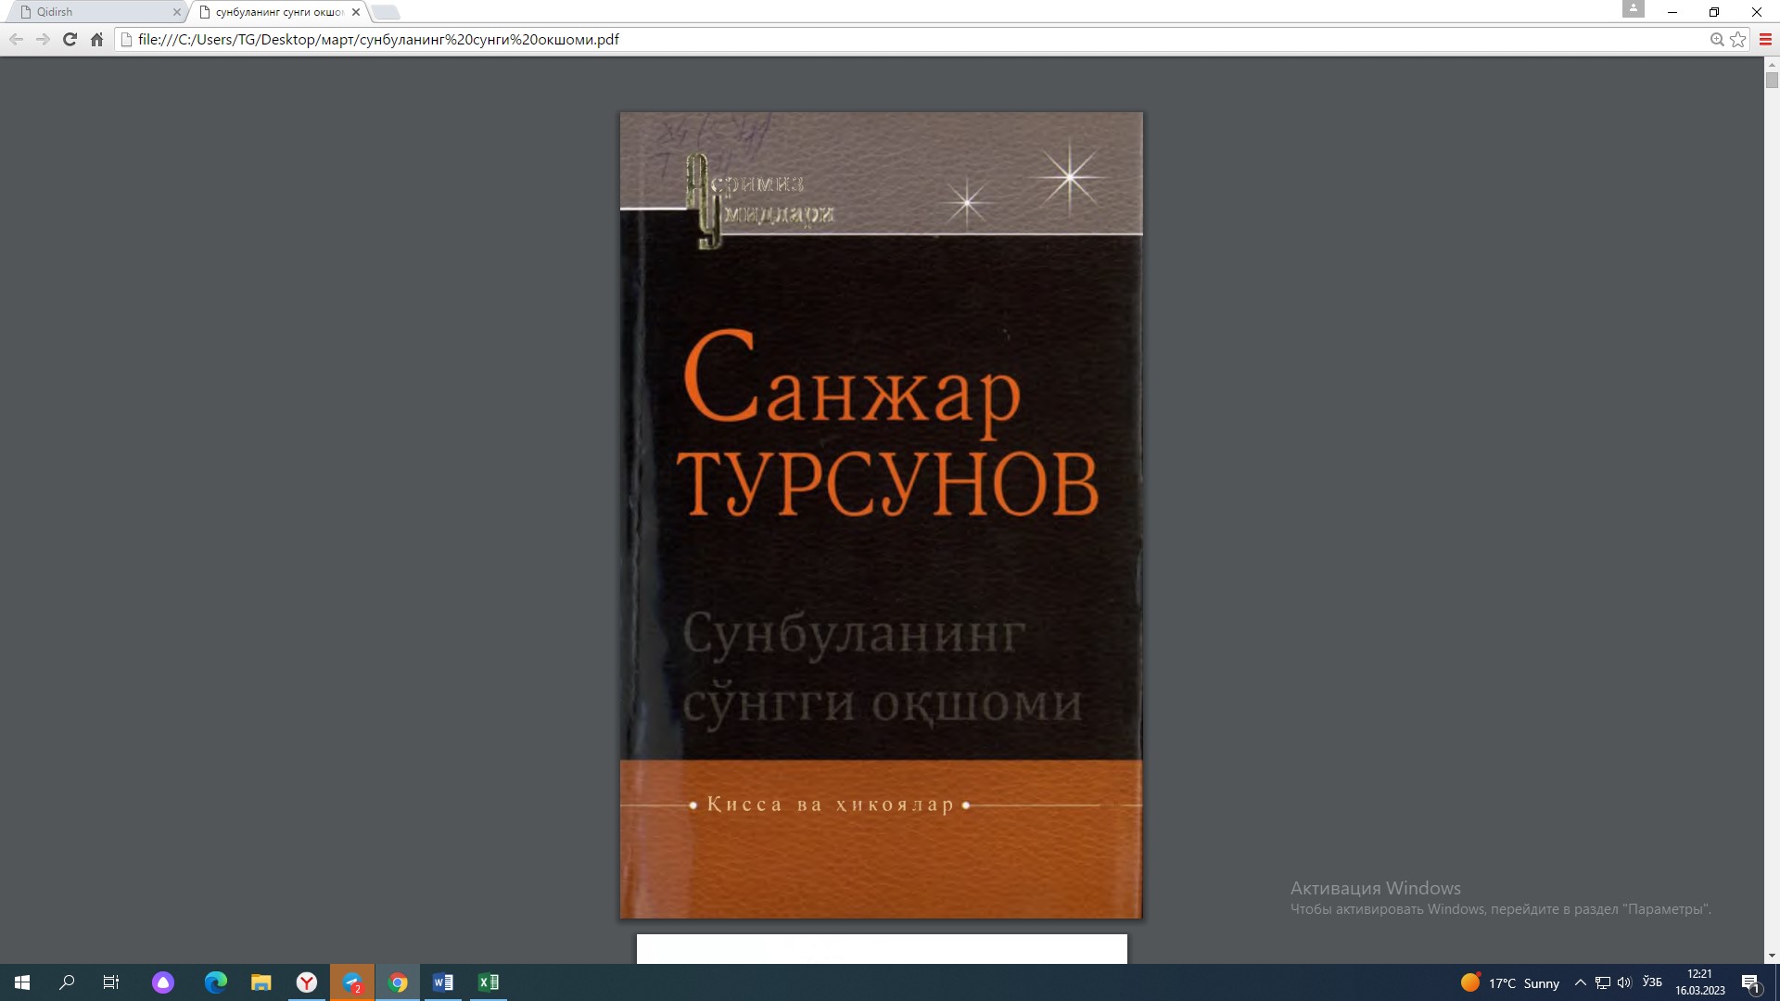This screenshot has height=1001, width=1780.
Task: Open Microsoft Word from the taskbar
Action: pos(442,982)
